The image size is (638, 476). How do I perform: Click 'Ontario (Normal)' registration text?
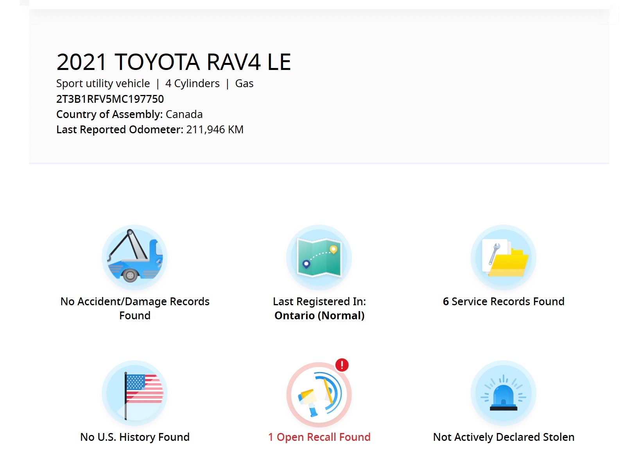319,316
